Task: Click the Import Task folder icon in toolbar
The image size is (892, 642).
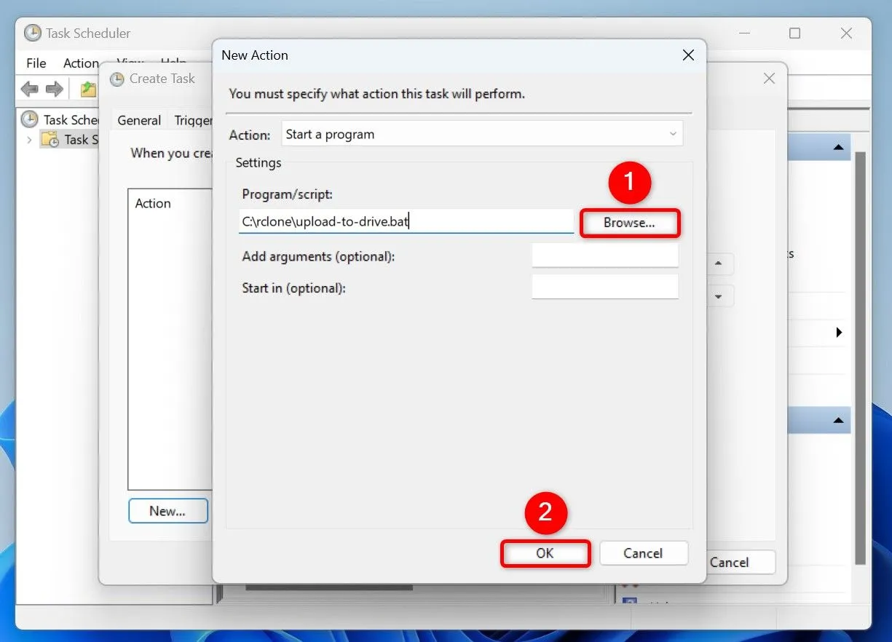Action: click(x=87, y=89)
